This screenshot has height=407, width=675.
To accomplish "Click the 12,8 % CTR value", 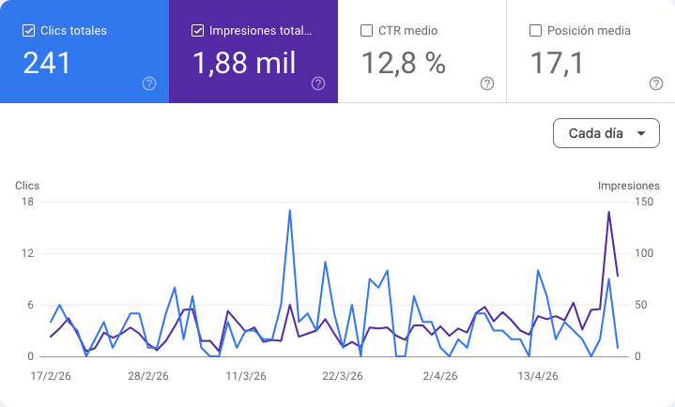I will [404, 63].
